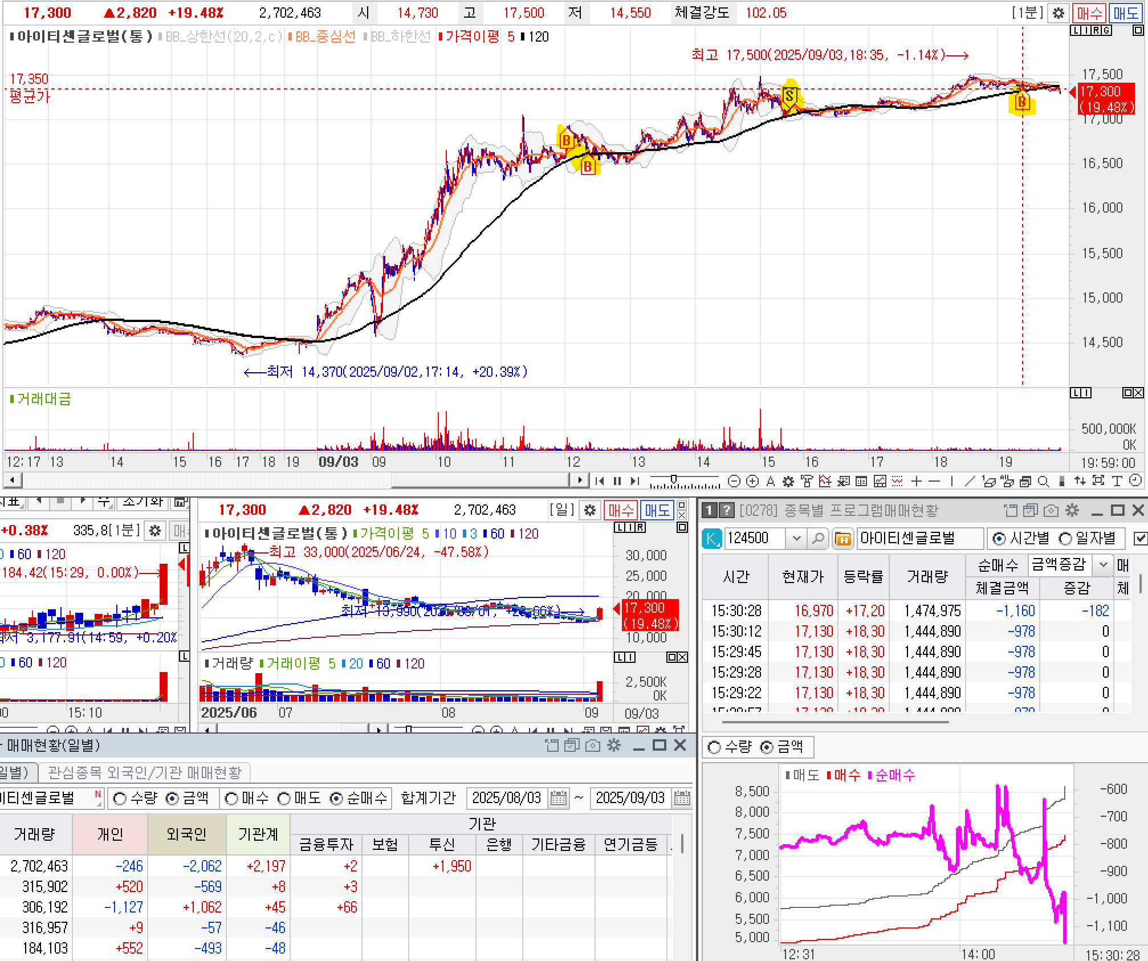This screenshot has width=1148, height=961.
Task: Search stock code with magnifier next to 124500
Action: pyautogui.click(x=818, y=538)
